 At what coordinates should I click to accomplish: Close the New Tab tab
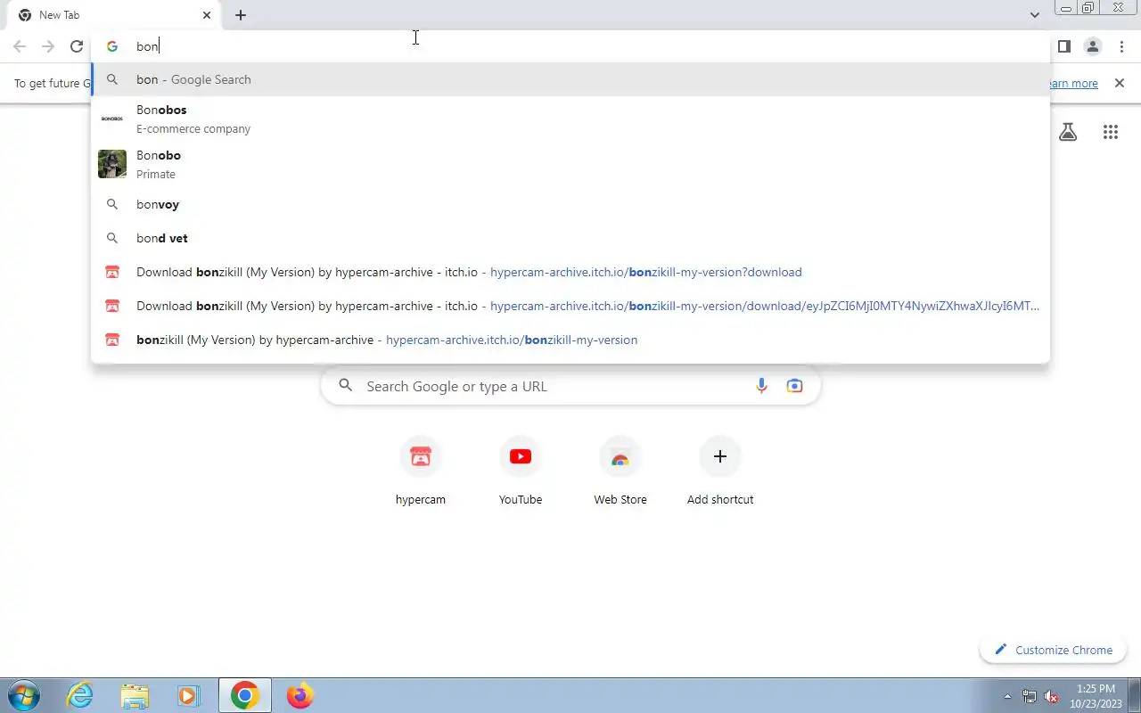207,15
